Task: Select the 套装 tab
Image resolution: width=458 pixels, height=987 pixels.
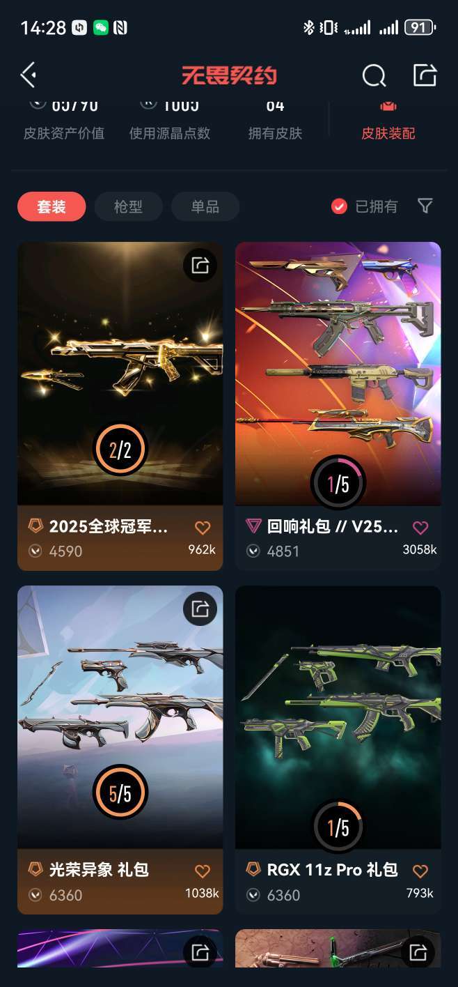Action: click(x=52, y=206)
